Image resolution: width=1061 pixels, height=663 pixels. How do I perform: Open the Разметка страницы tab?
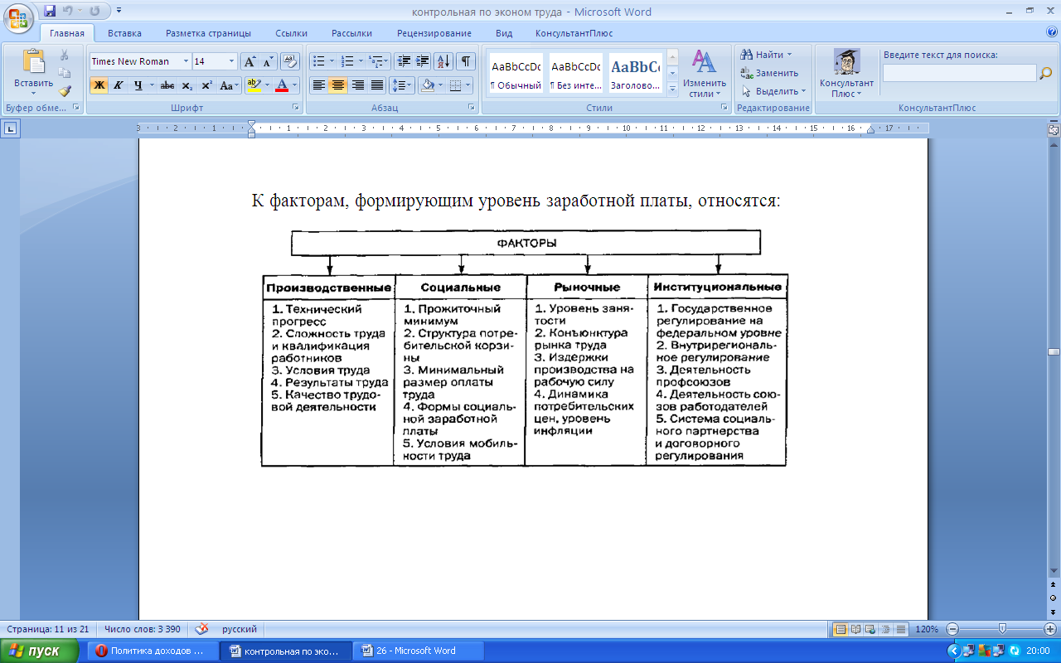[x=208, y=33]
